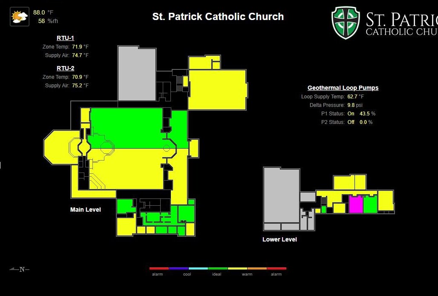
Task: Click the outdoor temperature 88.0 reading
Action: click(x=39, y=13)
